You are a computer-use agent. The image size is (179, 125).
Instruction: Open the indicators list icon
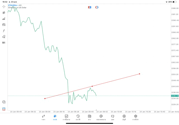[4, 19]
